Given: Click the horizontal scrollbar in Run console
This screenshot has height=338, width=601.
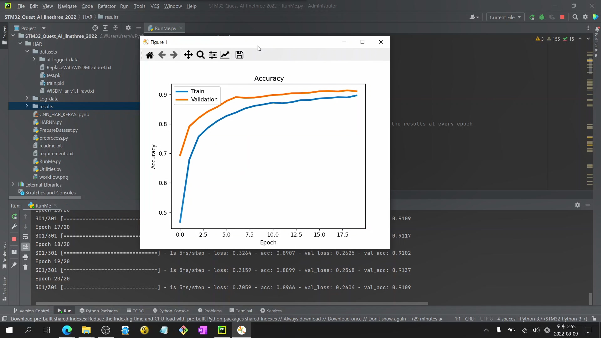Looking at the screenshot, I should pyautogui.click(x=232, y=303).
